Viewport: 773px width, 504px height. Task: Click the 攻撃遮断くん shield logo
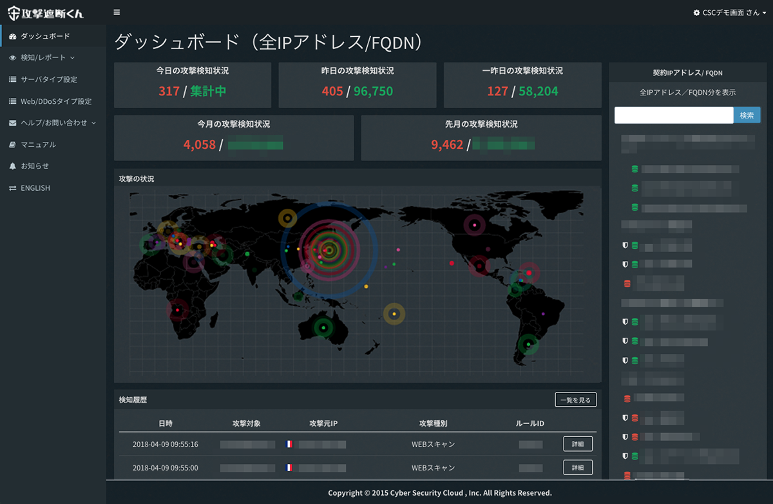coord(14,13)
